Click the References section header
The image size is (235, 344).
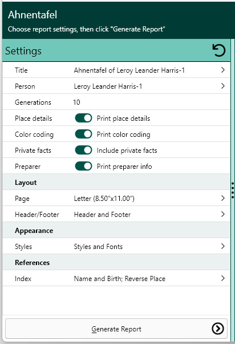tap(32, 263)
